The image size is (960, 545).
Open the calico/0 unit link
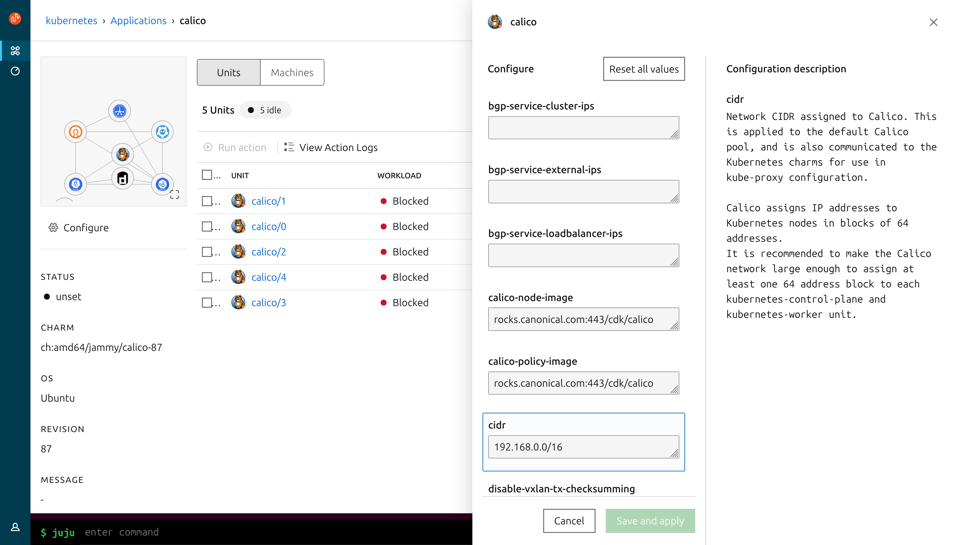[269, 227]
